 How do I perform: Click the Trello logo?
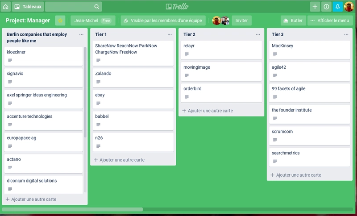[x=178, y=7]
